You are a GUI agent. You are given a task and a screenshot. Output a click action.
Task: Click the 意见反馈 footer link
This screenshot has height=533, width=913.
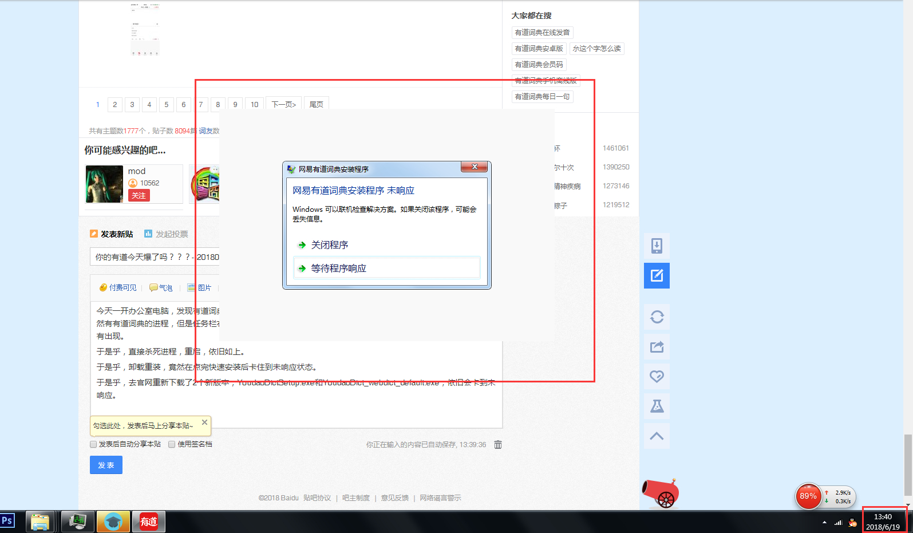click(395, 498)
